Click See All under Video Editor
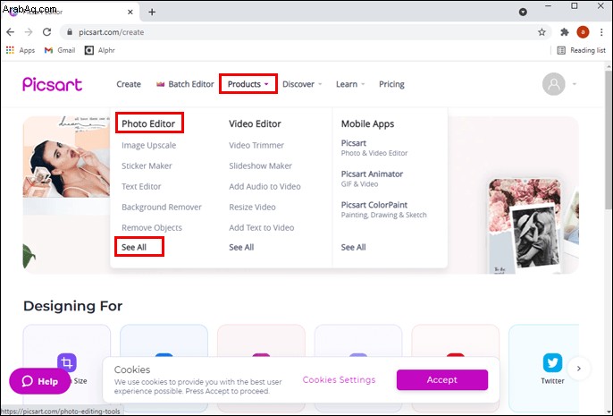 pyautogui.click(x=241, y=247)
